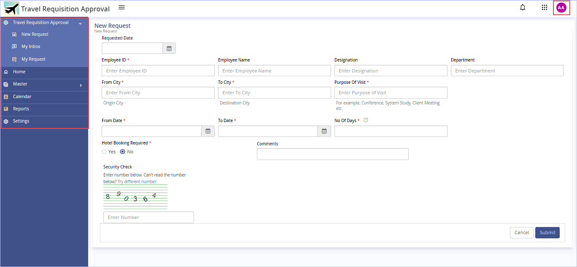577x267 pixels.
Task: Click the Origin City hint text
Action: point(113,103)
